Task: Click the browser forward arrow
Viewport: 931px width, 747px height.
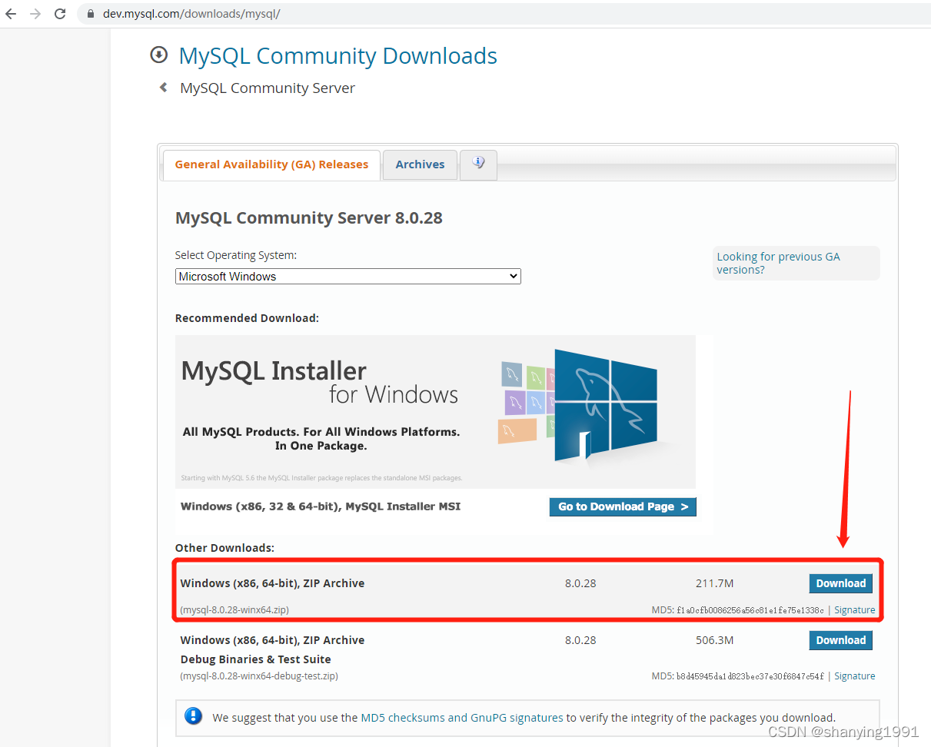Action: tap(35, 14)
